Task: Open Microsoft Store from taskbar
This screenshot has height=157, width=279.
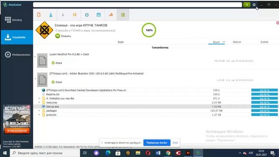Action: 118,153
